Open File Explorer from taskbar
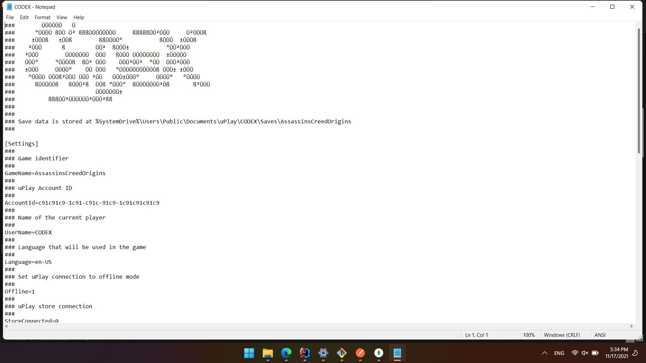 point(267,353)
